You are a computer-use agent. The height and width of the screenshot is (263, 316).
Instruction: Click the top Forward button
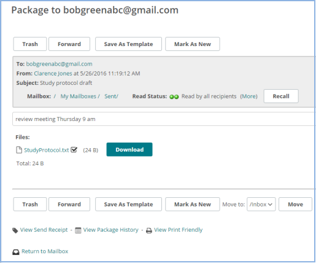69,44
